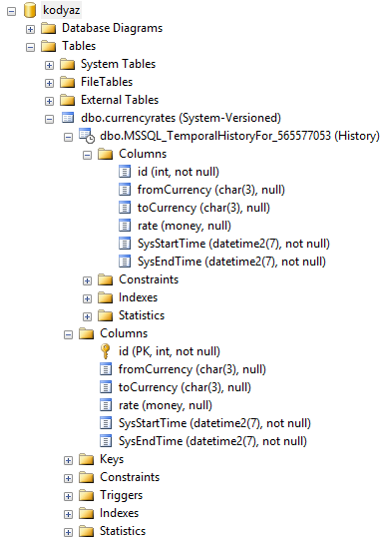
Task: Select history column SysStartTime (datetime2(7), not null)
Action: click(x=233, y=244)
